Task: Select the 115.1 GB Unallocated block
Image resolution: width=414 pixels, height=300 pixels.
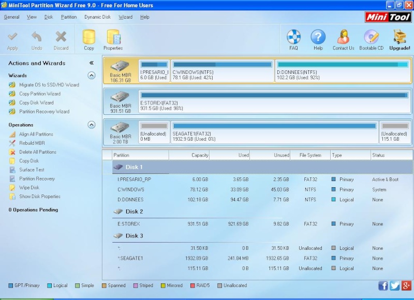Action: coord(395,132)
